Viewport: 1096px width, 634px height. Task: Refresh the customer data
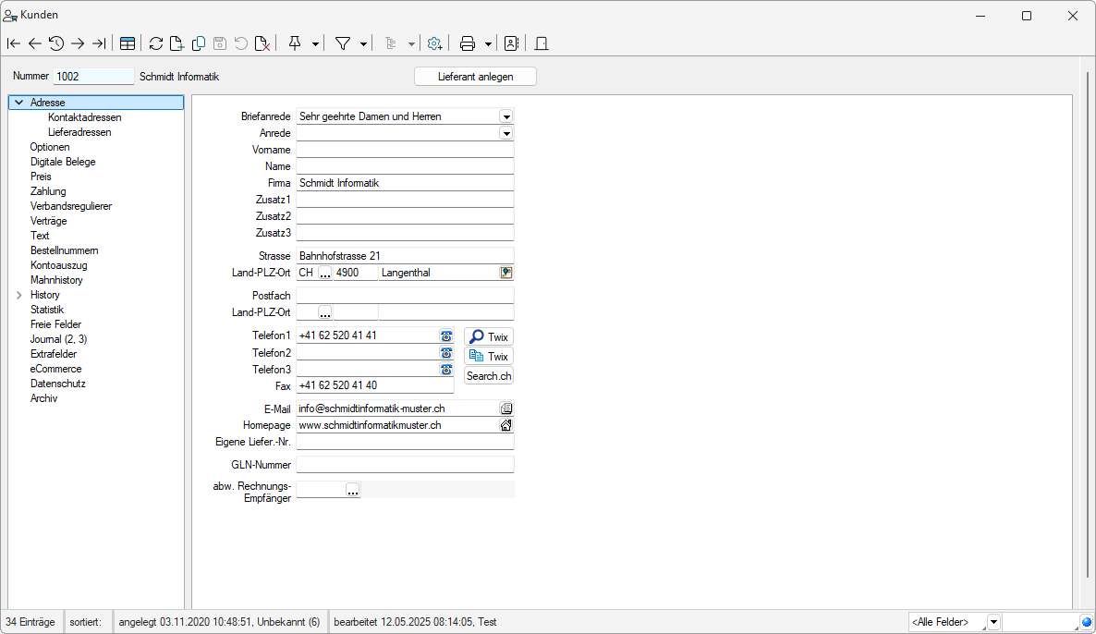tap(156, 43)
